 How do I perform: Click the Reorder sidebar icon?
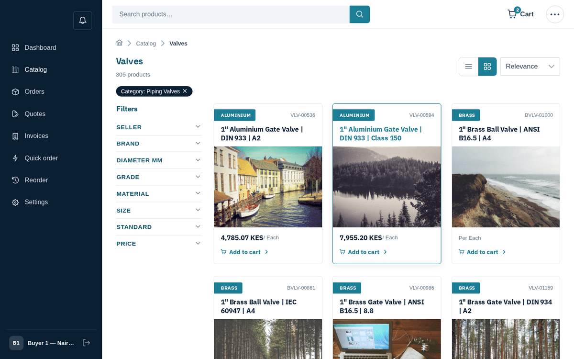point(15,180)
